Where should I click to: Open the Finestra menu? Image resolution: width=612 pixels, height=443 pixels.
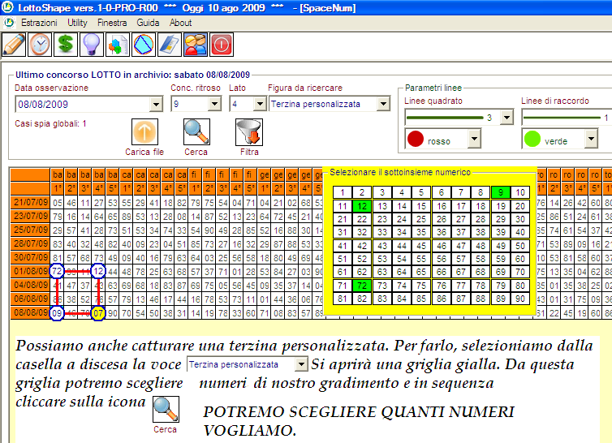tap(112, 23)
